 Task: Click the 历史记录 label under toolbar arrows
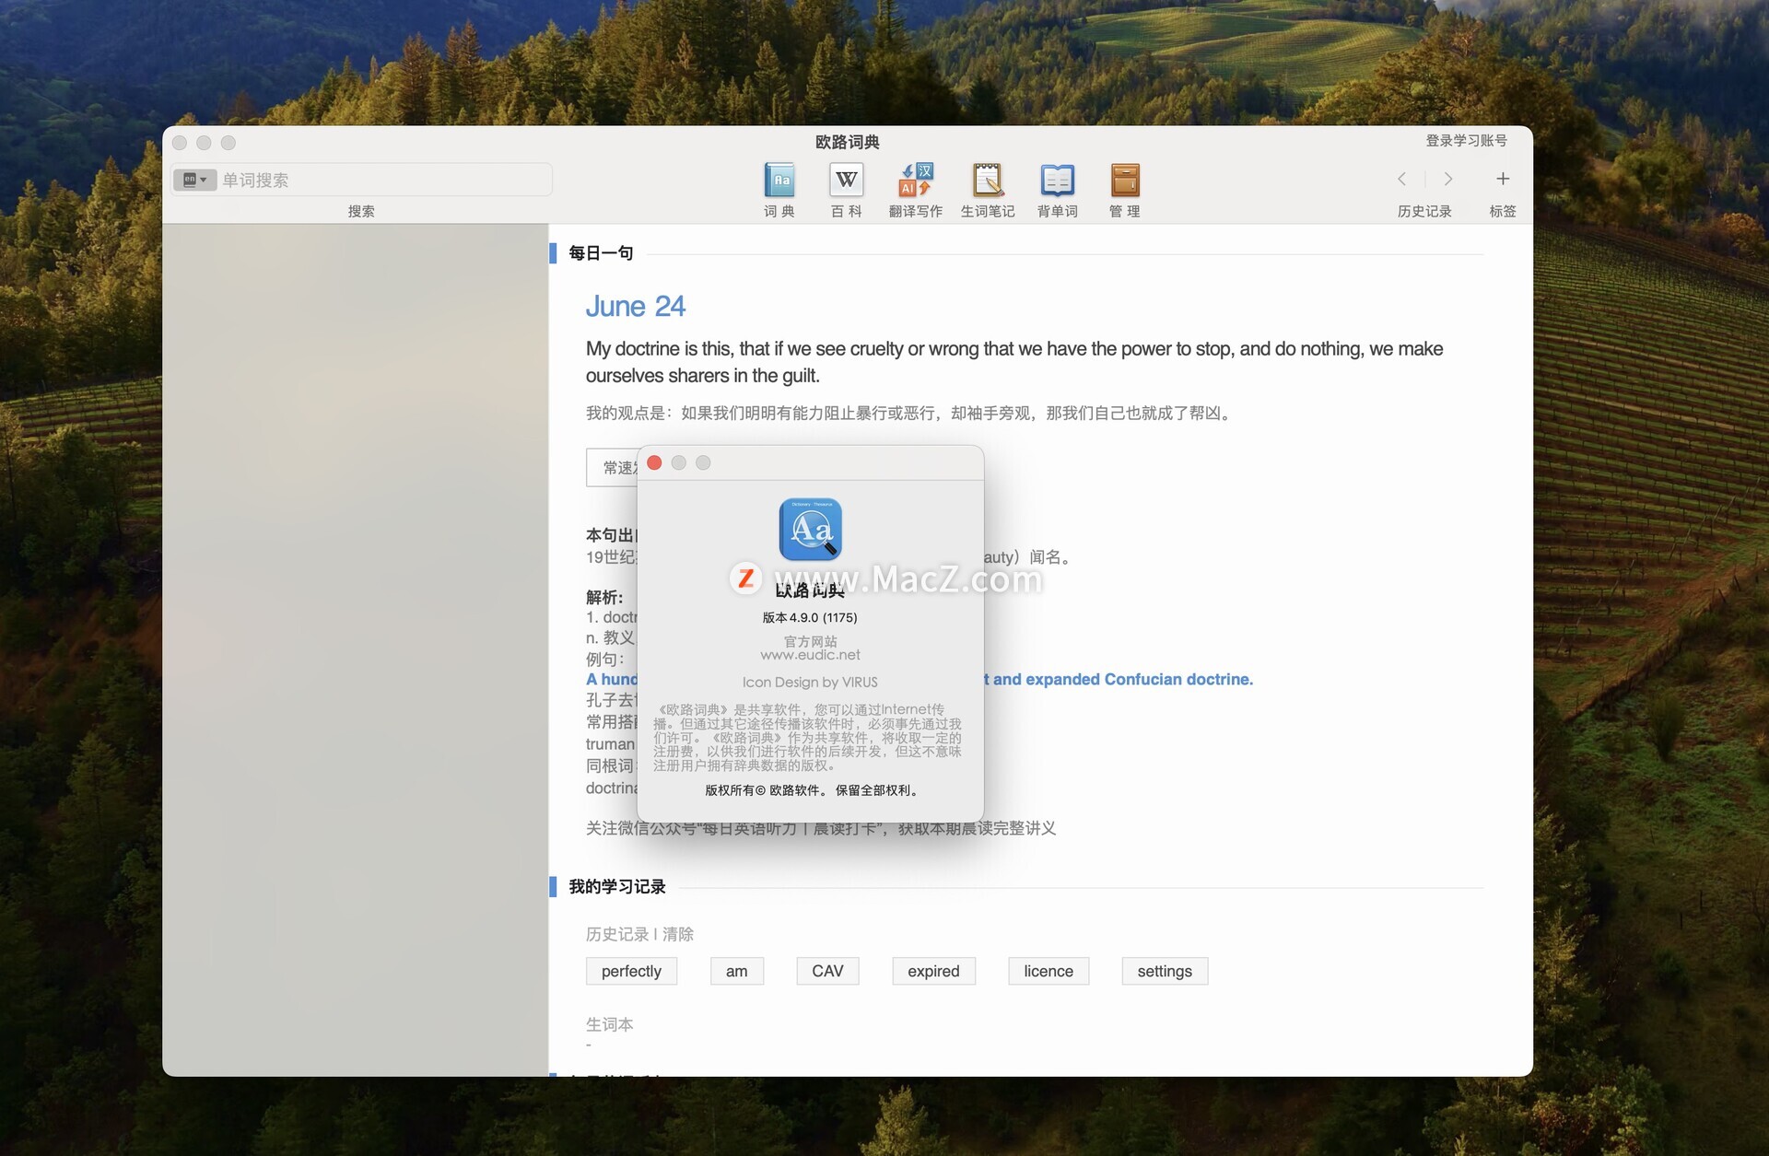point(1424,211)
